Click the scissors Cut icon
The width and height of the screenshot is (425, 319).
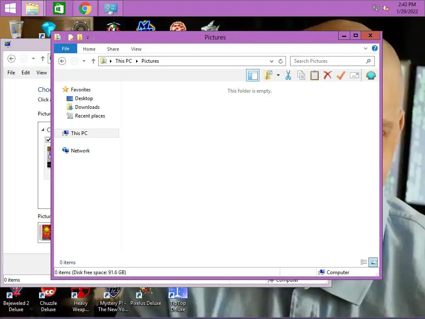(x=288, y=75)
